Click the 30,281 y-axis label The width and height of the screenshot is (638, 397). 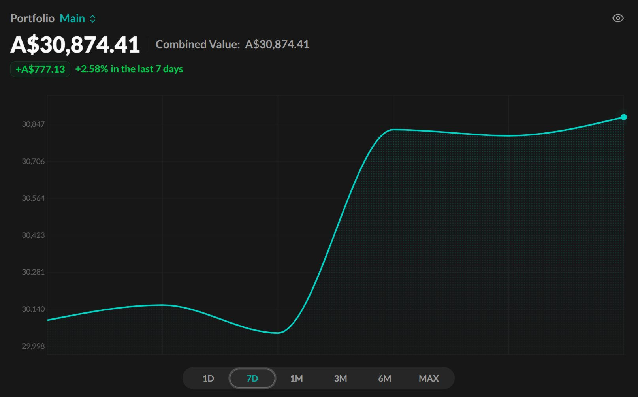tap(33, 272)
